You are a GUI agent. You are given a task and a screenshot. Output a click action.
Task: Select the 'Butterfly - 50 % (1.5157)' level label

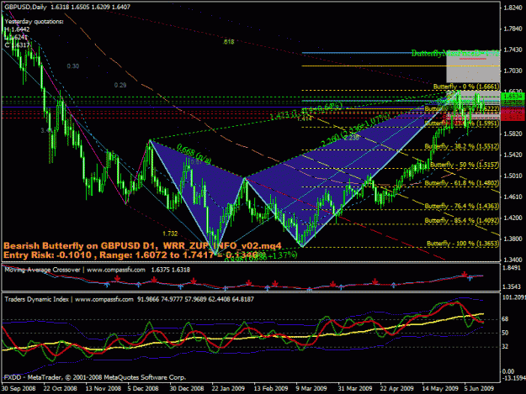pyautogui.click(x=465, y=165)
